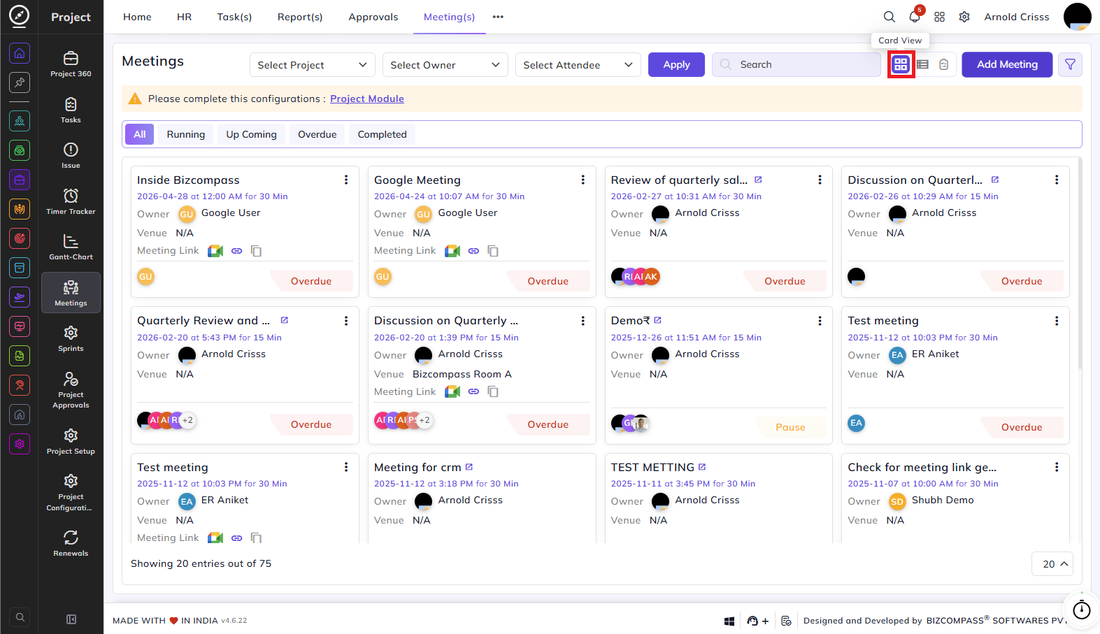Open Task(s) menu
The image size is (1100, 634).
click(x=234, y=17)
